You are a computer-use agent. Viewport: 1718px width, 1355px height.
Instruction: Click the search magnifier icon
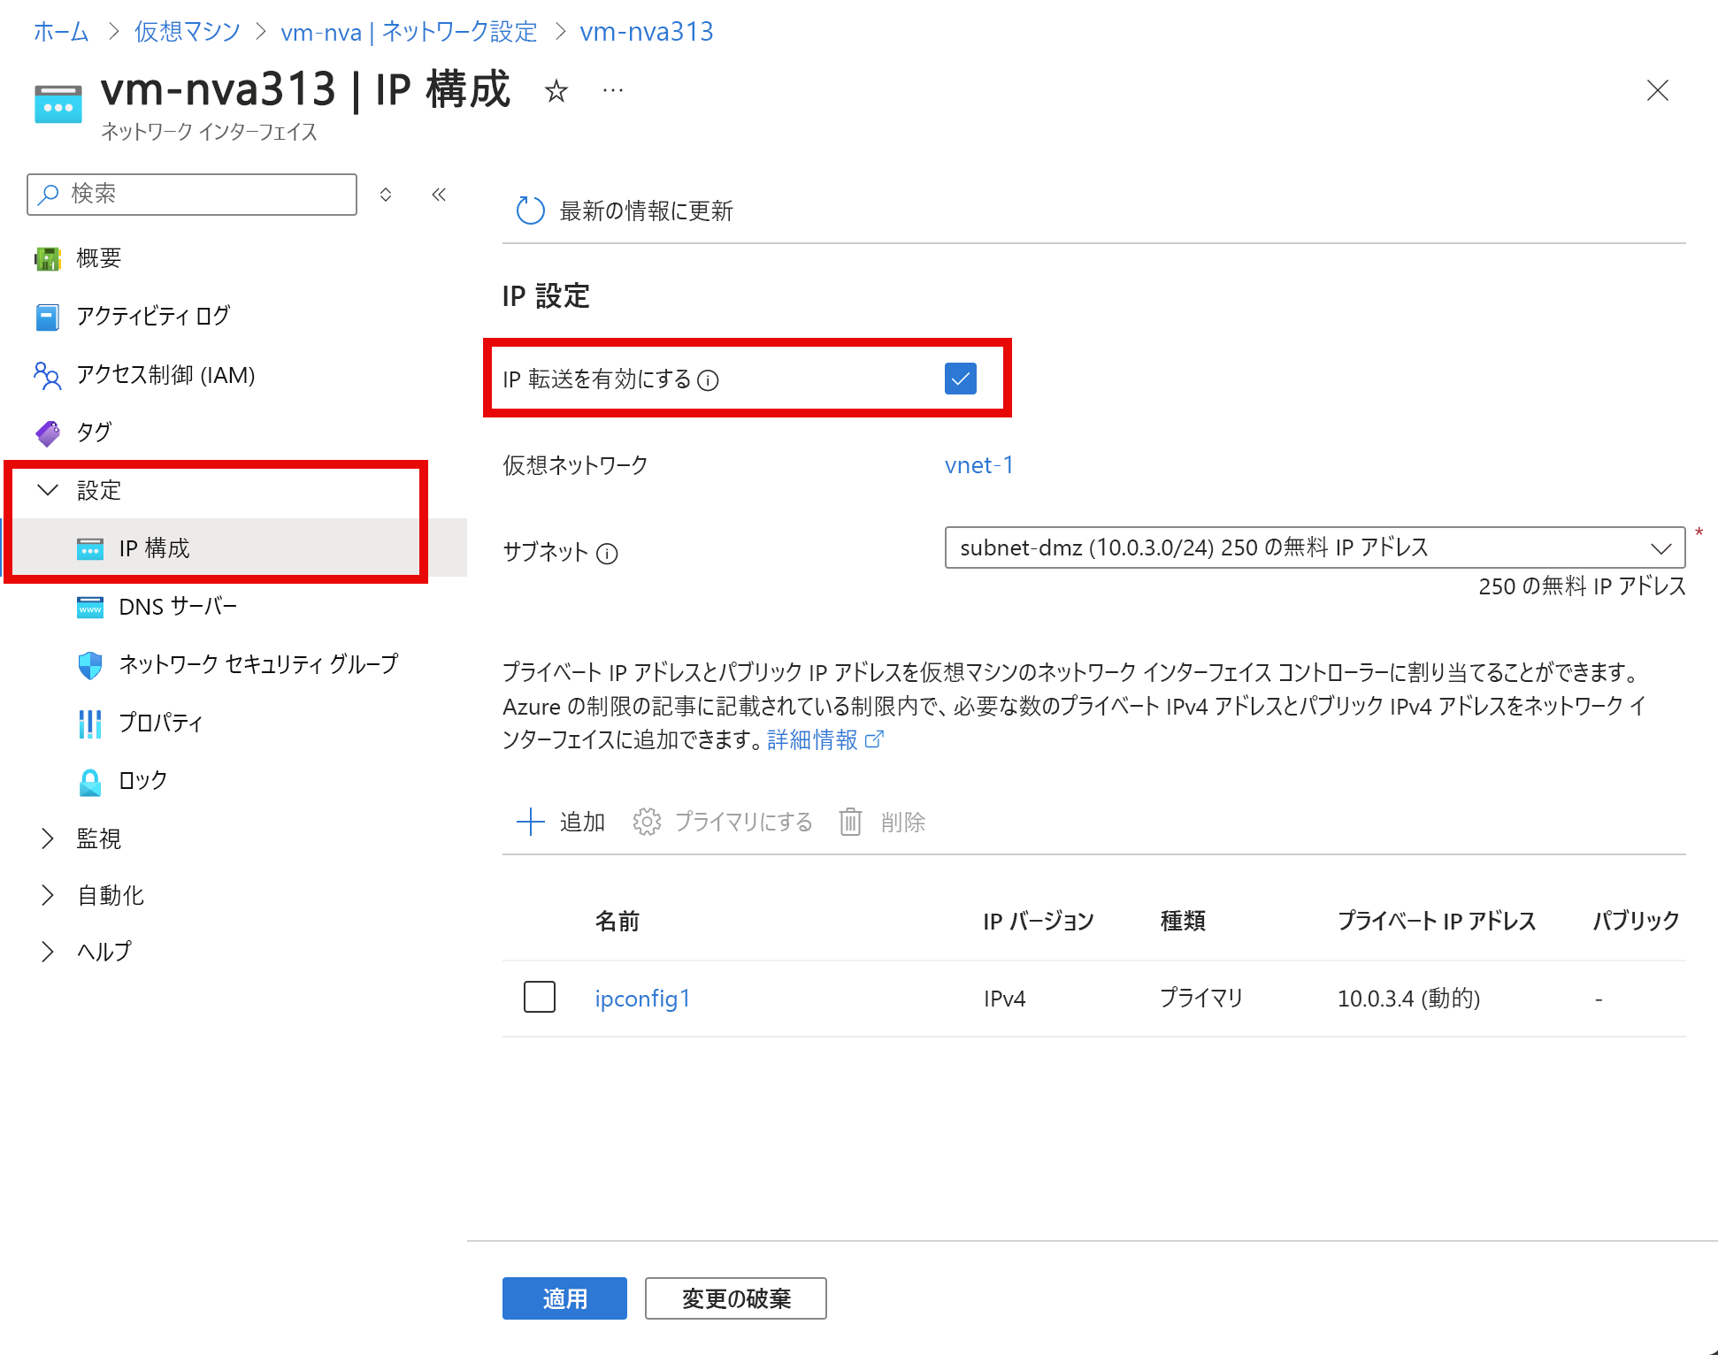[50, 194]
